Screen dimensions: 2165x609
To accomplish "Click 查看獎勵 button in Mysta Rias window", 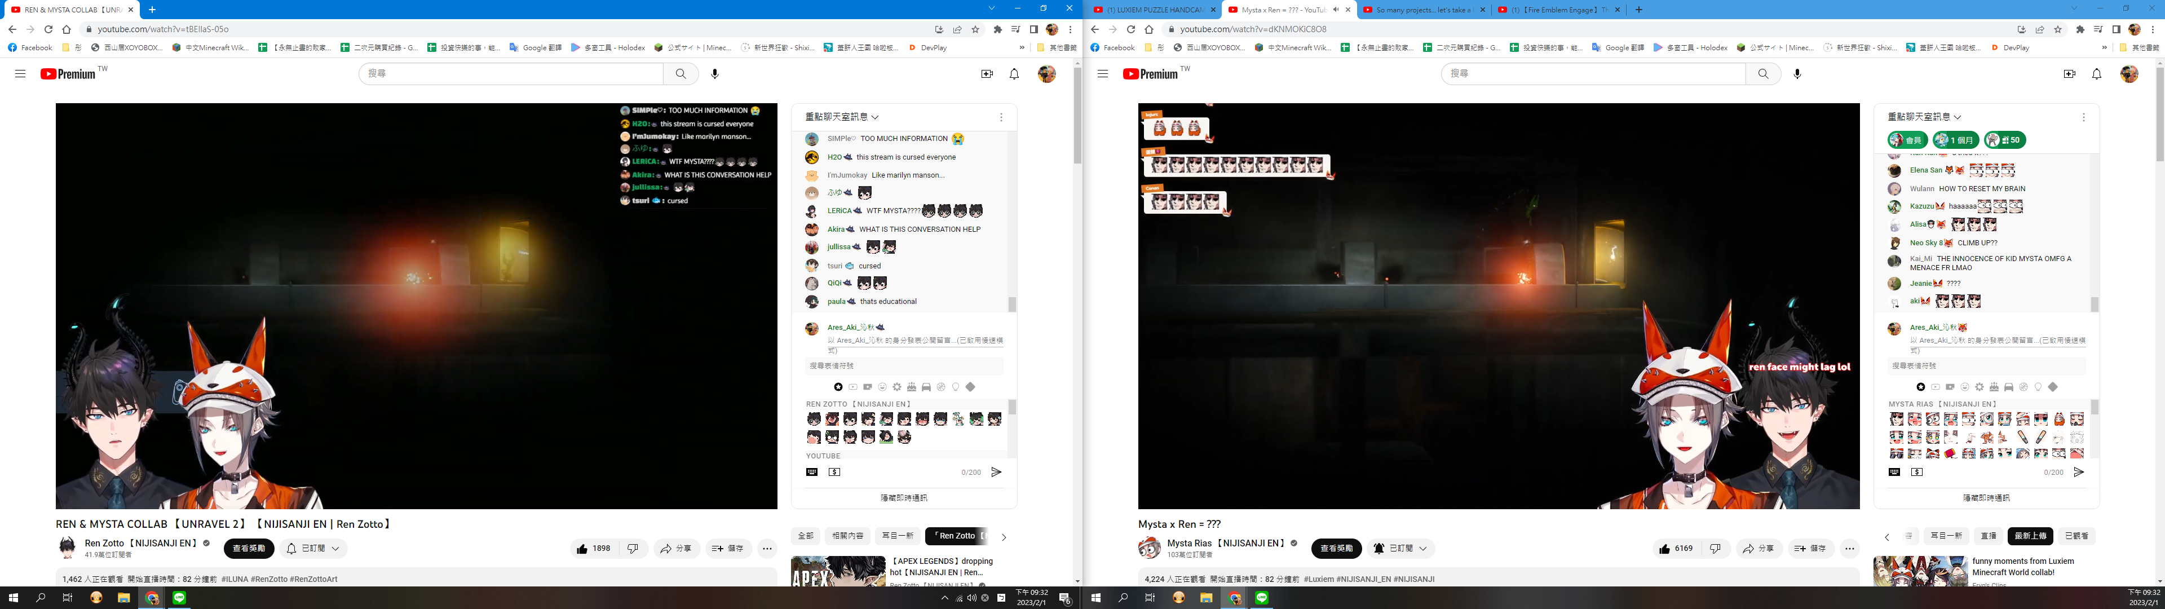I will [1336, 549].
